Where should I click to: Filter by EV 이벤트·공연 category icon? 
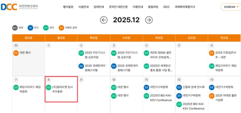click(x=62, y=28)
